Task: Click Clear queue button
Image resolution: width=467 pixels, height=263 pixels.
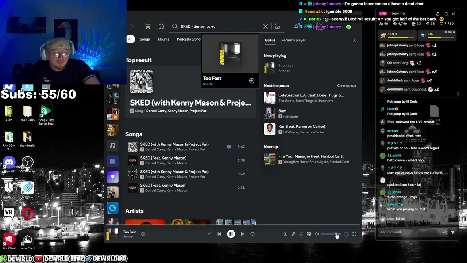Action: tap(347, 85)
